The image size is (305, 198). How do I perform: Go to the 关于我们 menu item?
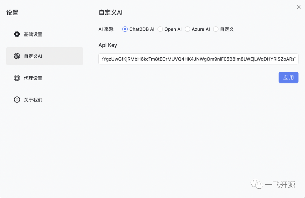coord(45,100)
